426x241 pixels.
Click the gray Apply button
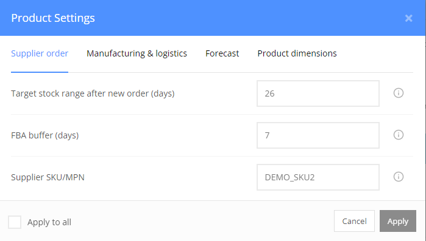click(x=398, y=221)
